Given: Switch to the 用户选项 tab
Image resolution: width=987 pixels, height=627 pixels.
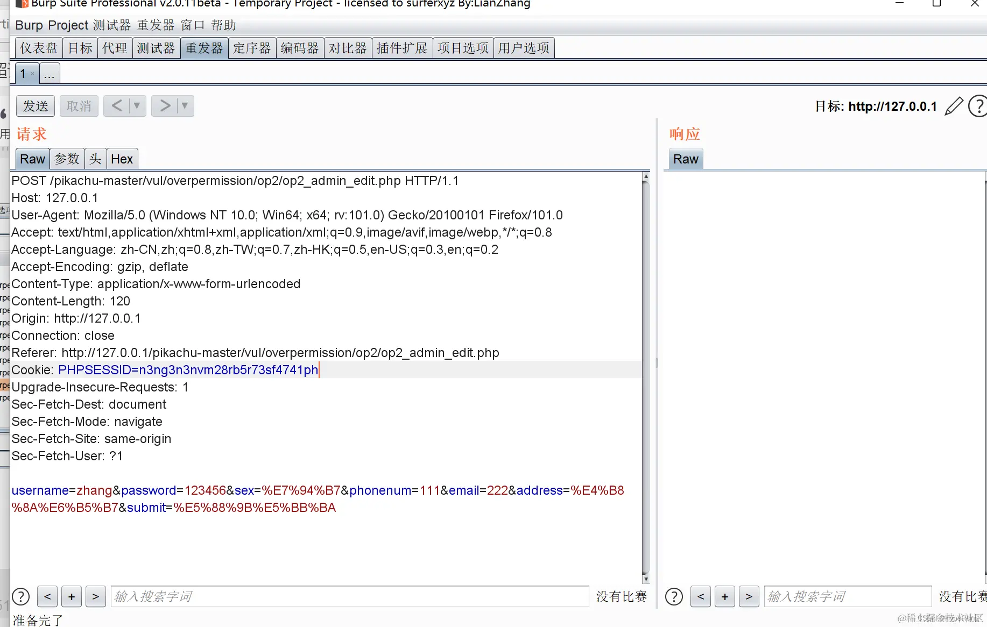Looking at the screenshot, I should pyautogui.click(x=524, y=48).
